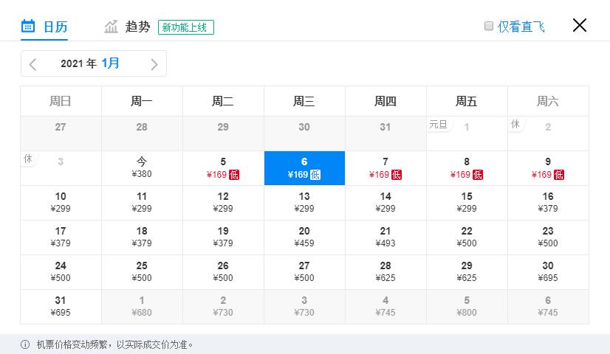
Task: Select January 5 with ¥169 fare
Action: coord(223,168)
